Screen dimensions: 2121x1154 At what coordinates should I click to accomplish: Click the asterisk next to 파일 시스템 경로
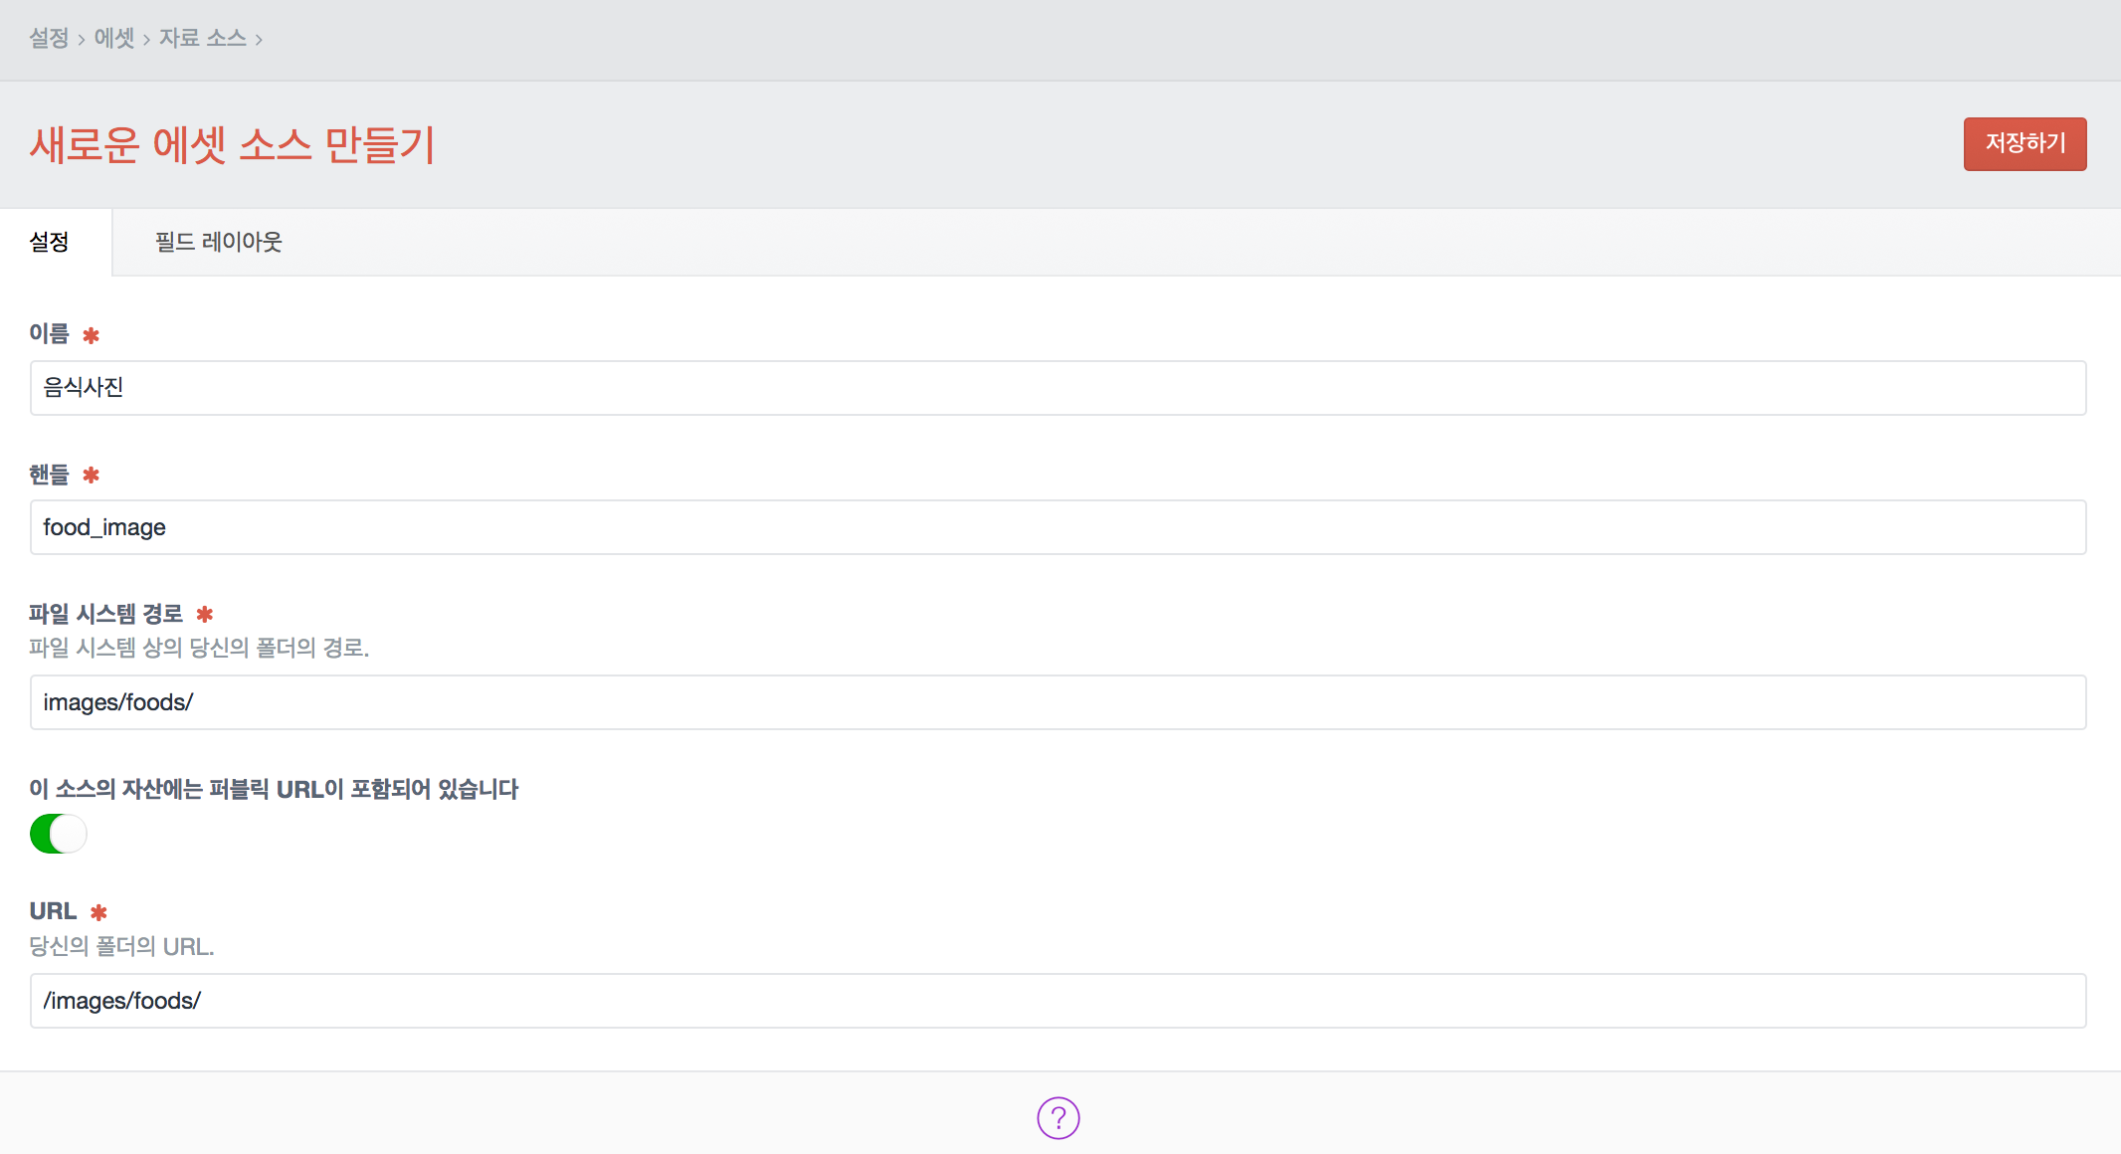[x=205, y=614]
